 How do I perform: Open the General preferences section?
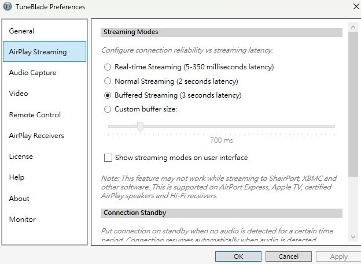(22, 31)
